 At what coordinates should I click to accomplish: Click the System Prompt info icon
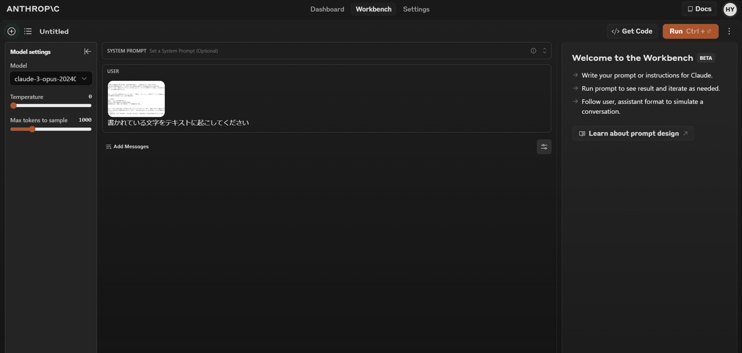point(533,51)
